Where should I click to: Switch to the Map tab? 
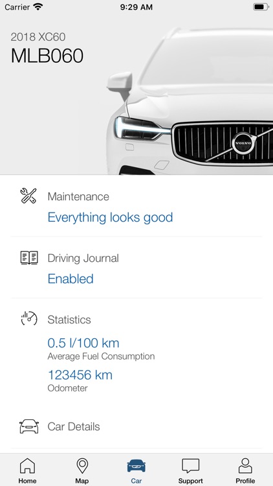tap(82, 470)
